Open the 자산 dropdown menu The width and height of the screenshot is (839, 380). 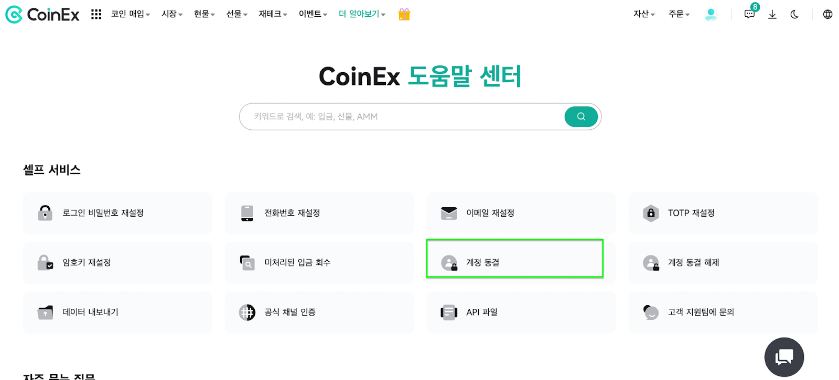pos(643,14)
